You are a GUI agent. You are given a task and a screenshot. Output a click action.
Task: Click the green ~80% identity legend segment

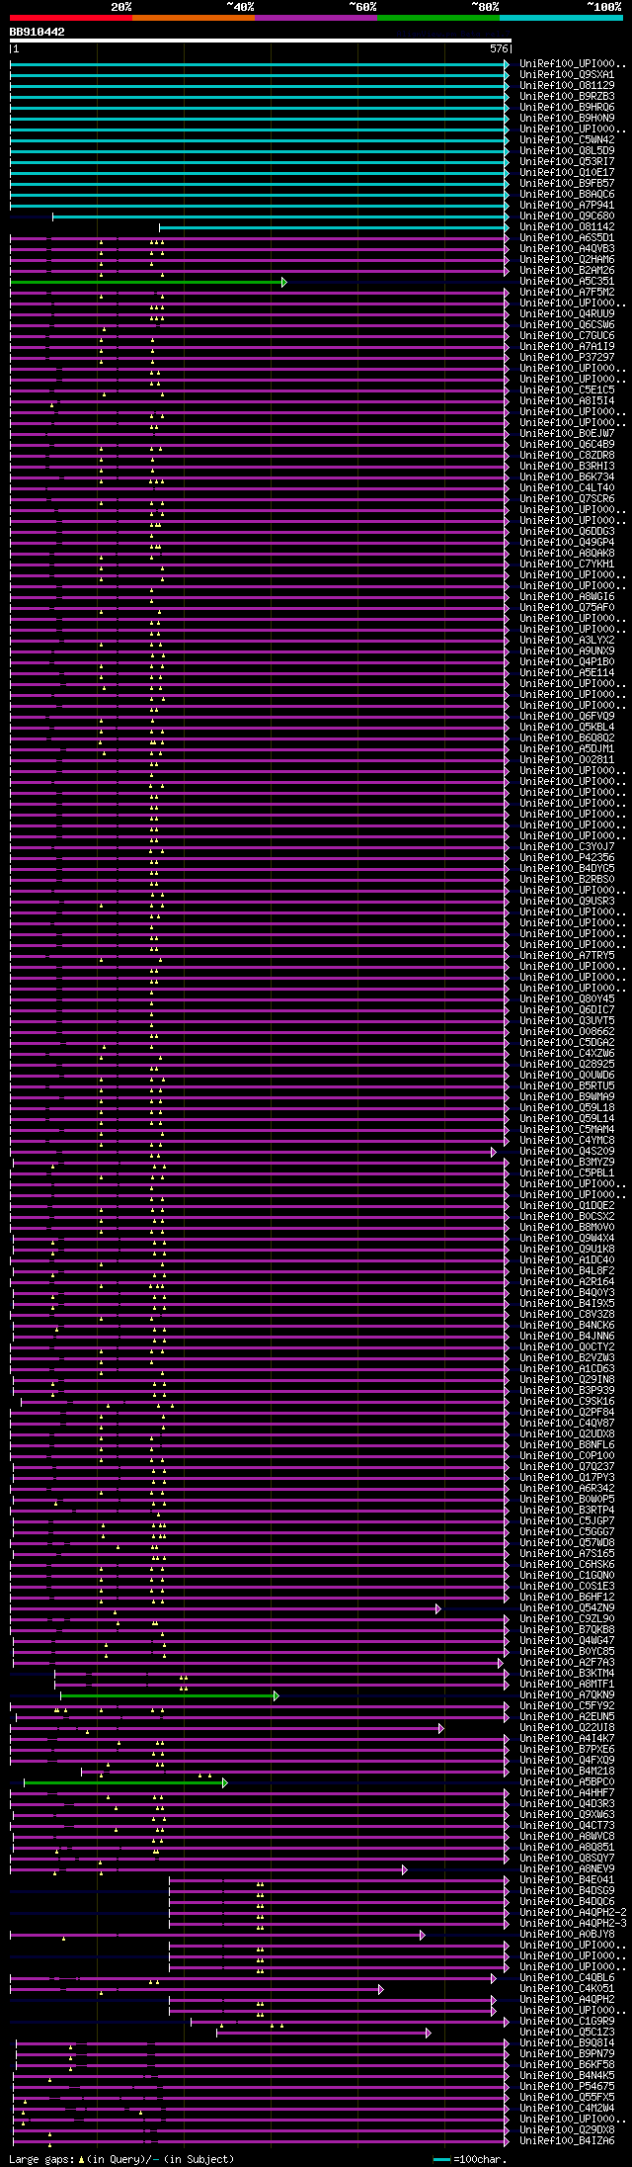click(438, 18)
